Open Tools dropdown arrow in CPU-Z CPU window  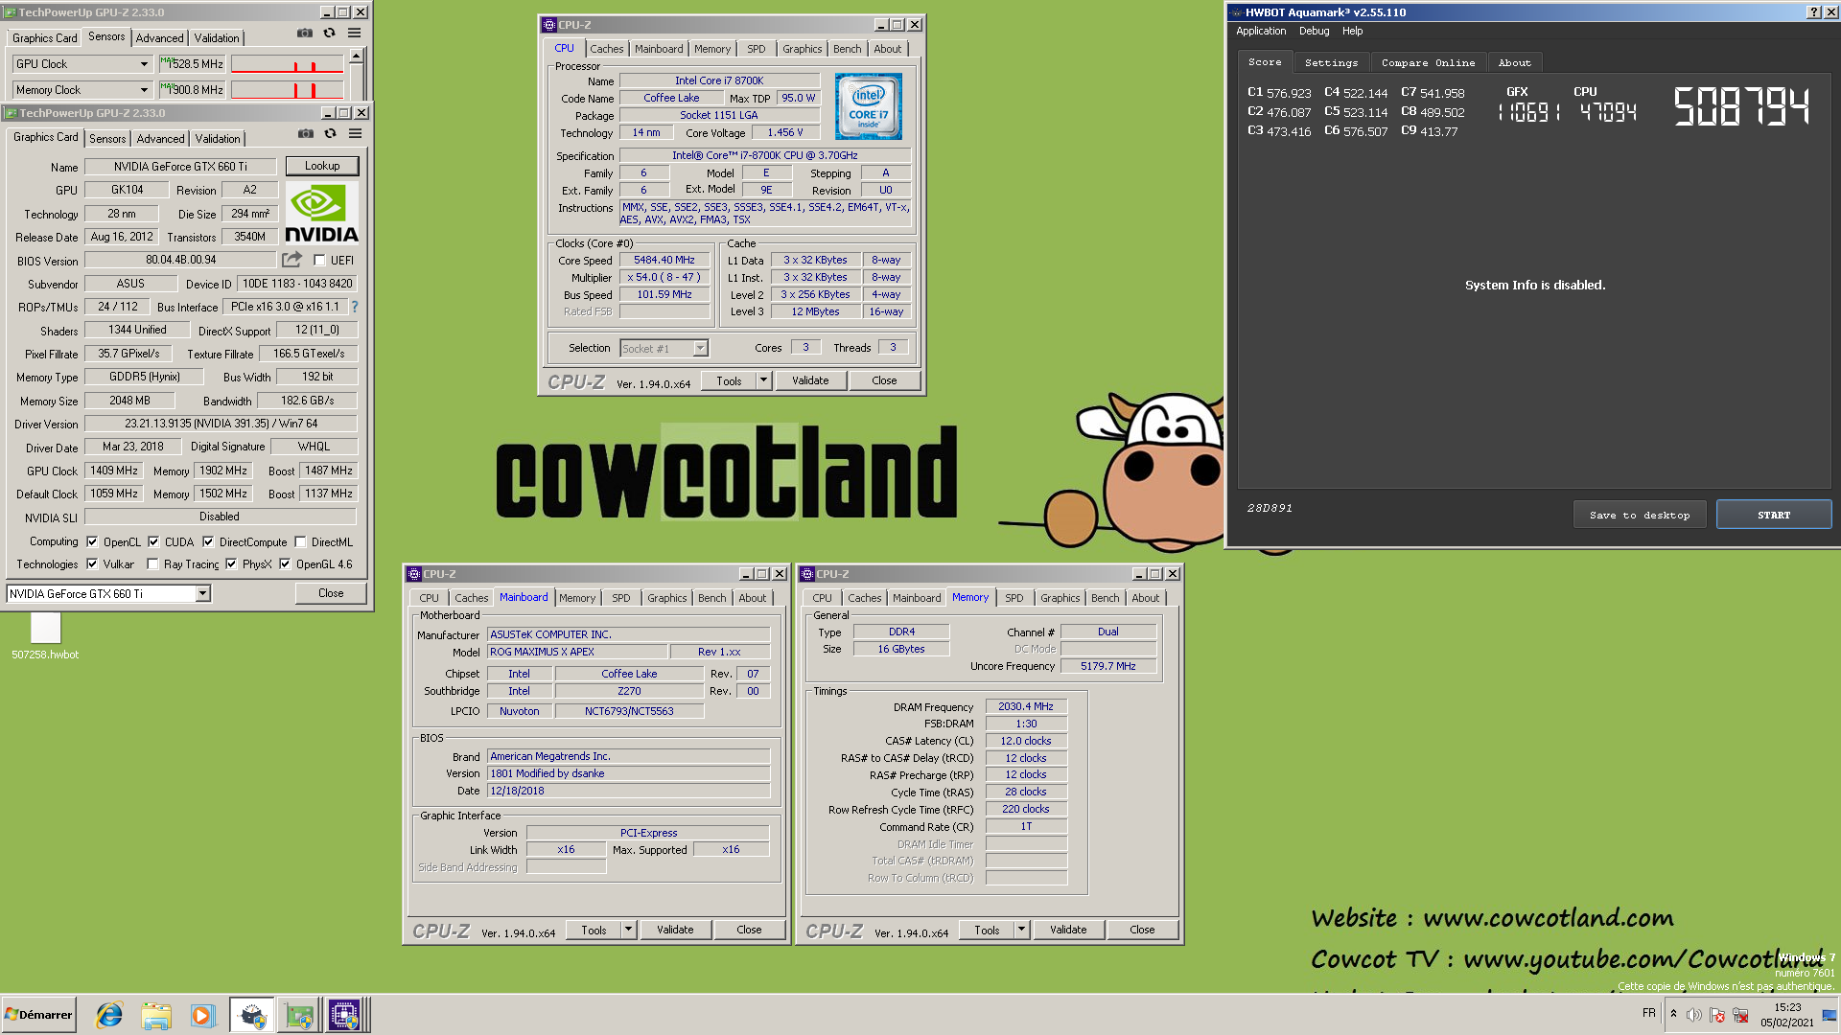(764, 380)
